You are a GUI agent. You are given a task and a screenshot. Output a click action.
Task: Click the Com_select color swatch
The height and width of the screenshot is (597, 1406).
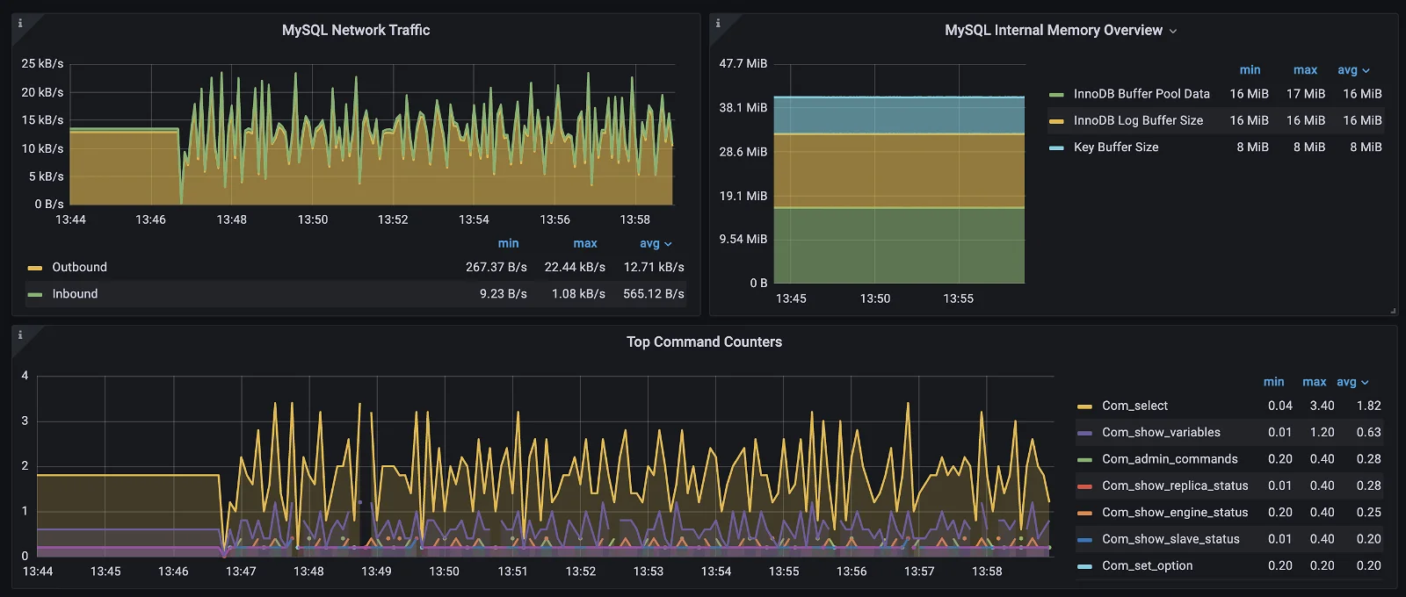click(1084, 406)
